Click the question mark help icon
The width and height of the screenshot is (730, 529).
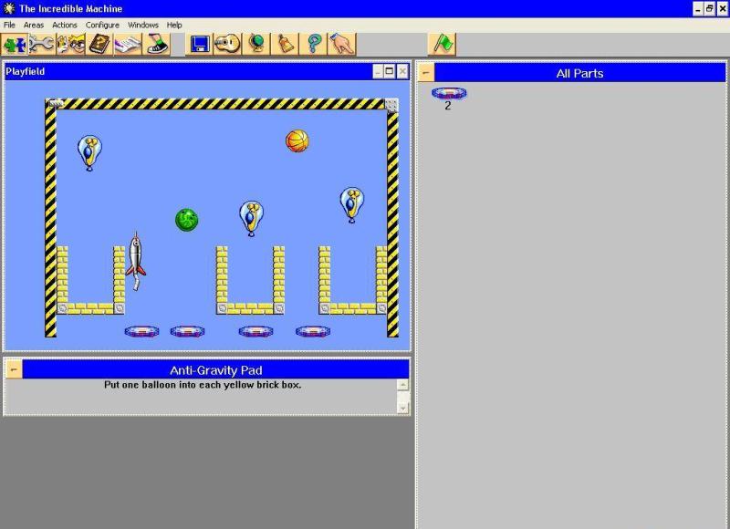(x=314, y=44)
